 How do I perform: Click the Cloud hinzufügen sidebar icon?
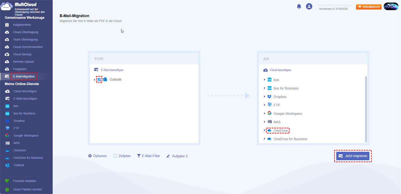[7, 91]
